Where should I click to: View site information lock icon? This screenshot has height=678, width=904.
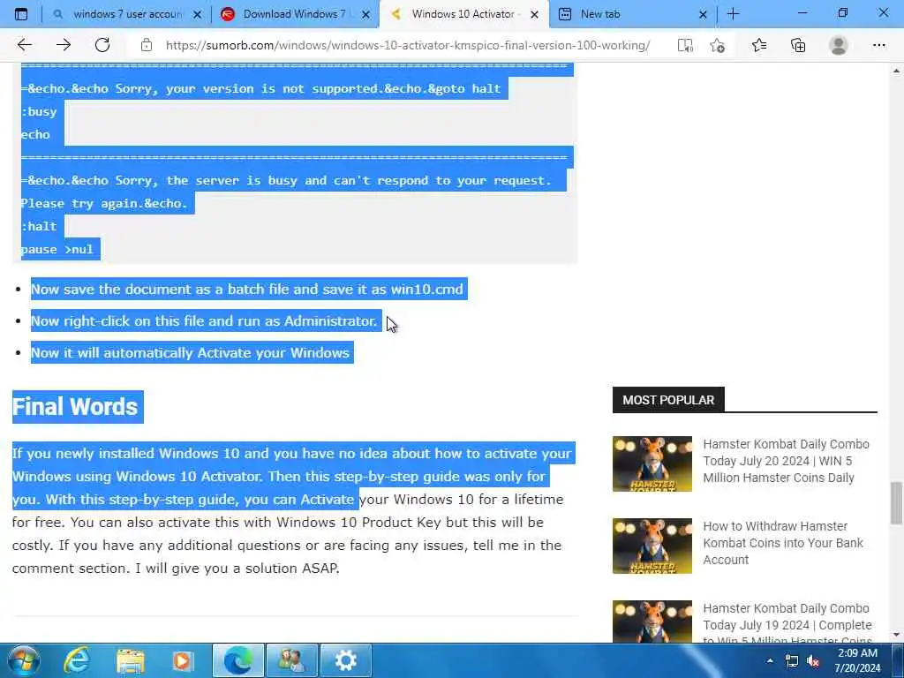coord(147,45)
